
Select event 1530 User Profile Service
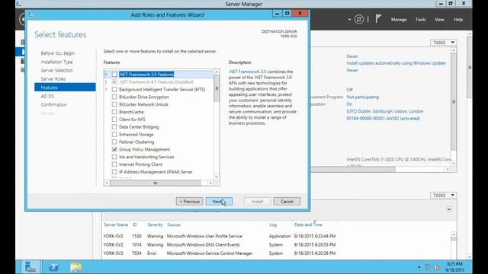pyautogui.click(x=220, y=236)
